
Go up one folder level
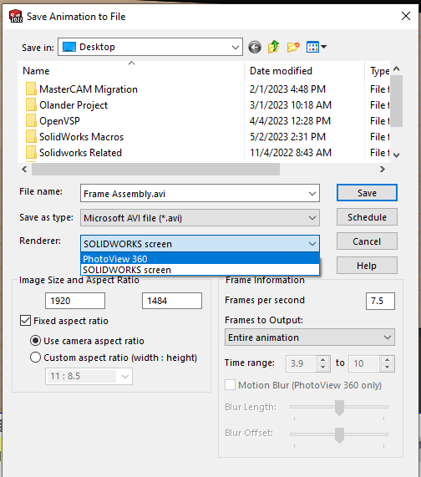coord(273,47)
